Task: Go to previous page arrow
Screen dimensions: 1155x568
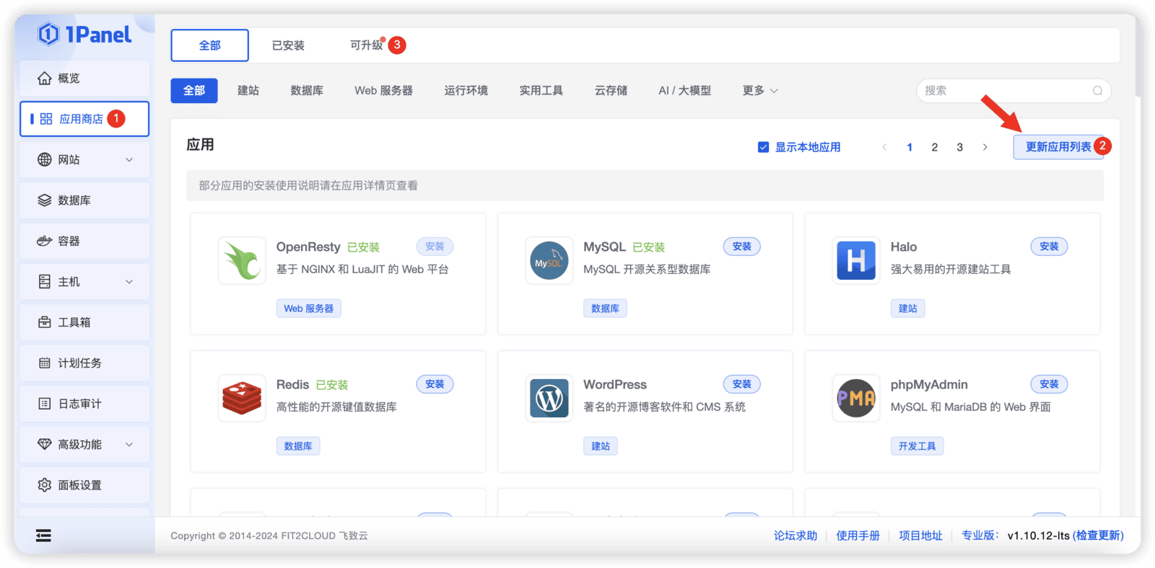Action: tap(884, 147)
